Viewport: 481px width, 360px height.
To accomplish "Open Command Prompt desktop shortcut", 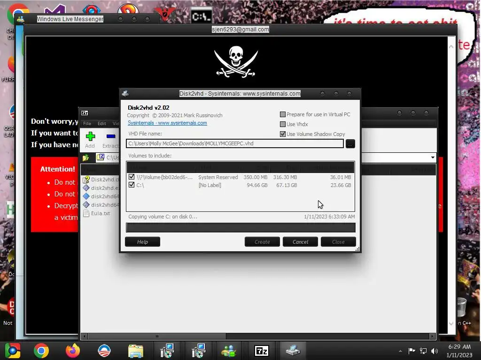I will (201, 15).
